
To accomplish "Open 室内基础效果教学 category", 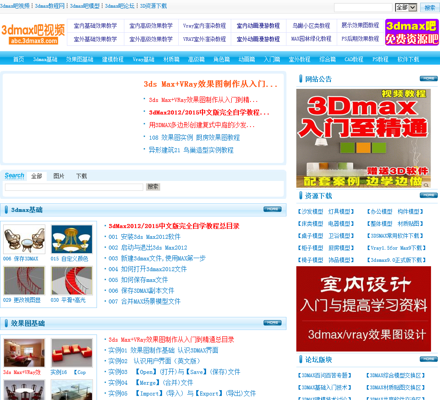I will tap(95, 26).
